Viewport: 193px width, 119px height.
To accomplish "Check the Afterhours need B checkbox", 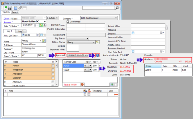I will coord(53,82).
